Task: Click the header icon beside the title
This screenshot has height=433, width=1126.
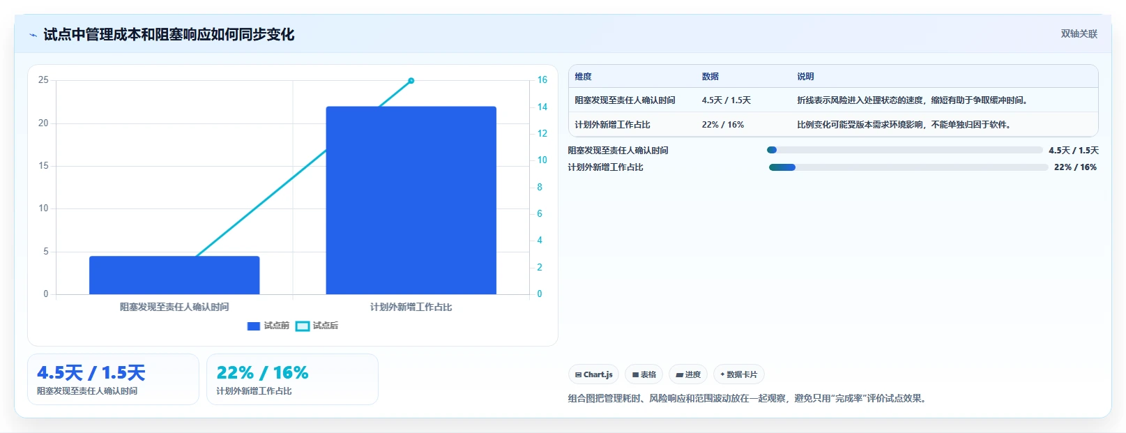Action: click(x=33, y=35)
